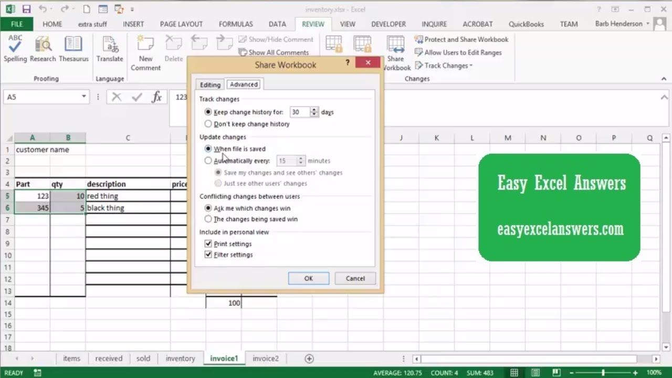Click the New blank document icon
The width and height of the screenshot is (672, 378).
(87, 9)
